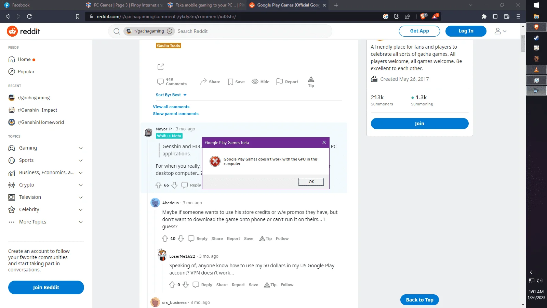Open the Brave Shields lion icon
Viewport: 547px width, 308px height.
423,16
